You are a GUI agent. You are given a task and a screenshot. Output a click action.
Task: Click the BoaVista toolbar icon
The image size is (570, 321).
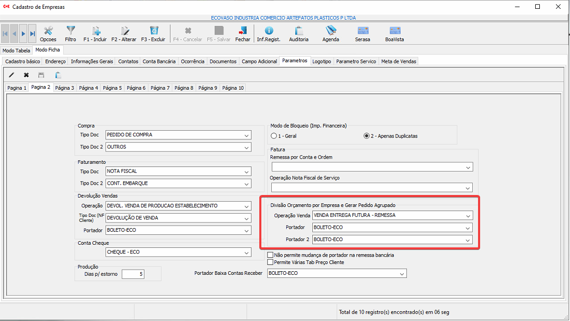tap(394, 31)
